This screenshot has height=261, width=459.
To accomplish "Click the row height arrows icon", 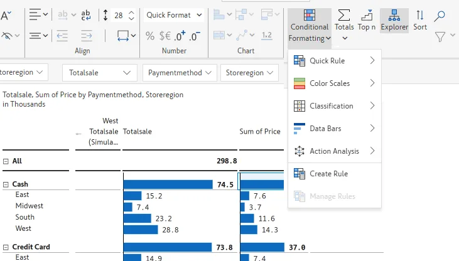I will coord(105,15).
